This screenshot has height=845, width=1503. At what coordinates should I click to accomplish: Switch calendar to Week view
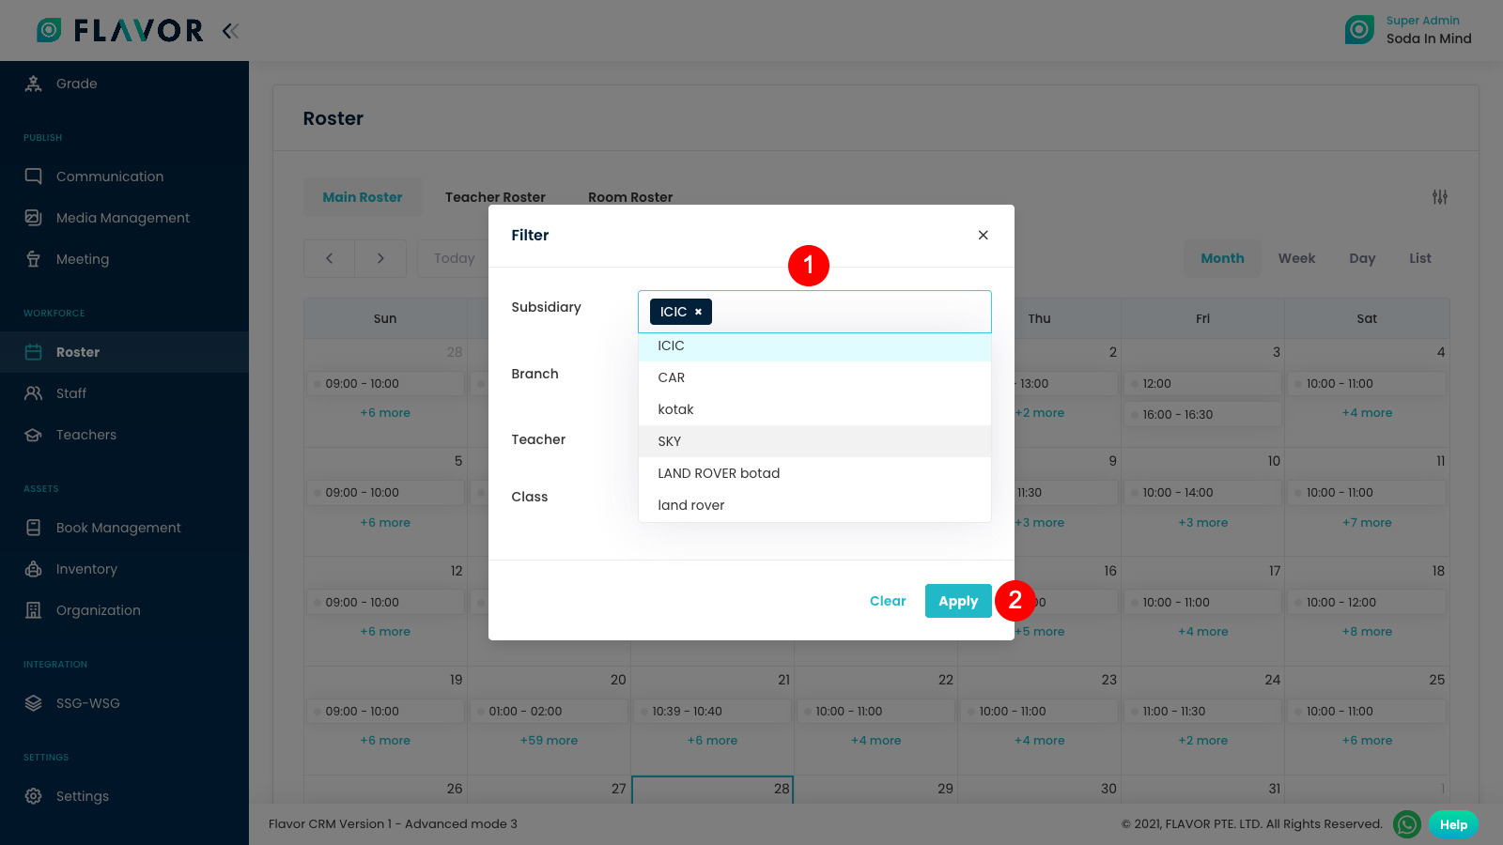pyautogui.click(x=1296, y=258)
